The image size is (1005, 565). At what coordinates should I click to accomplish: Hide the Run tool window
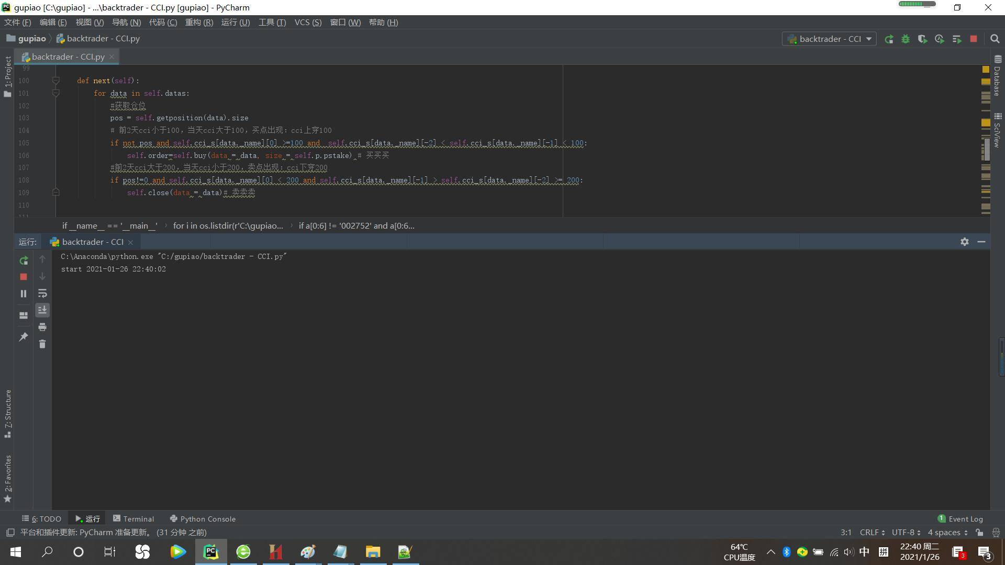click(981, 242)
